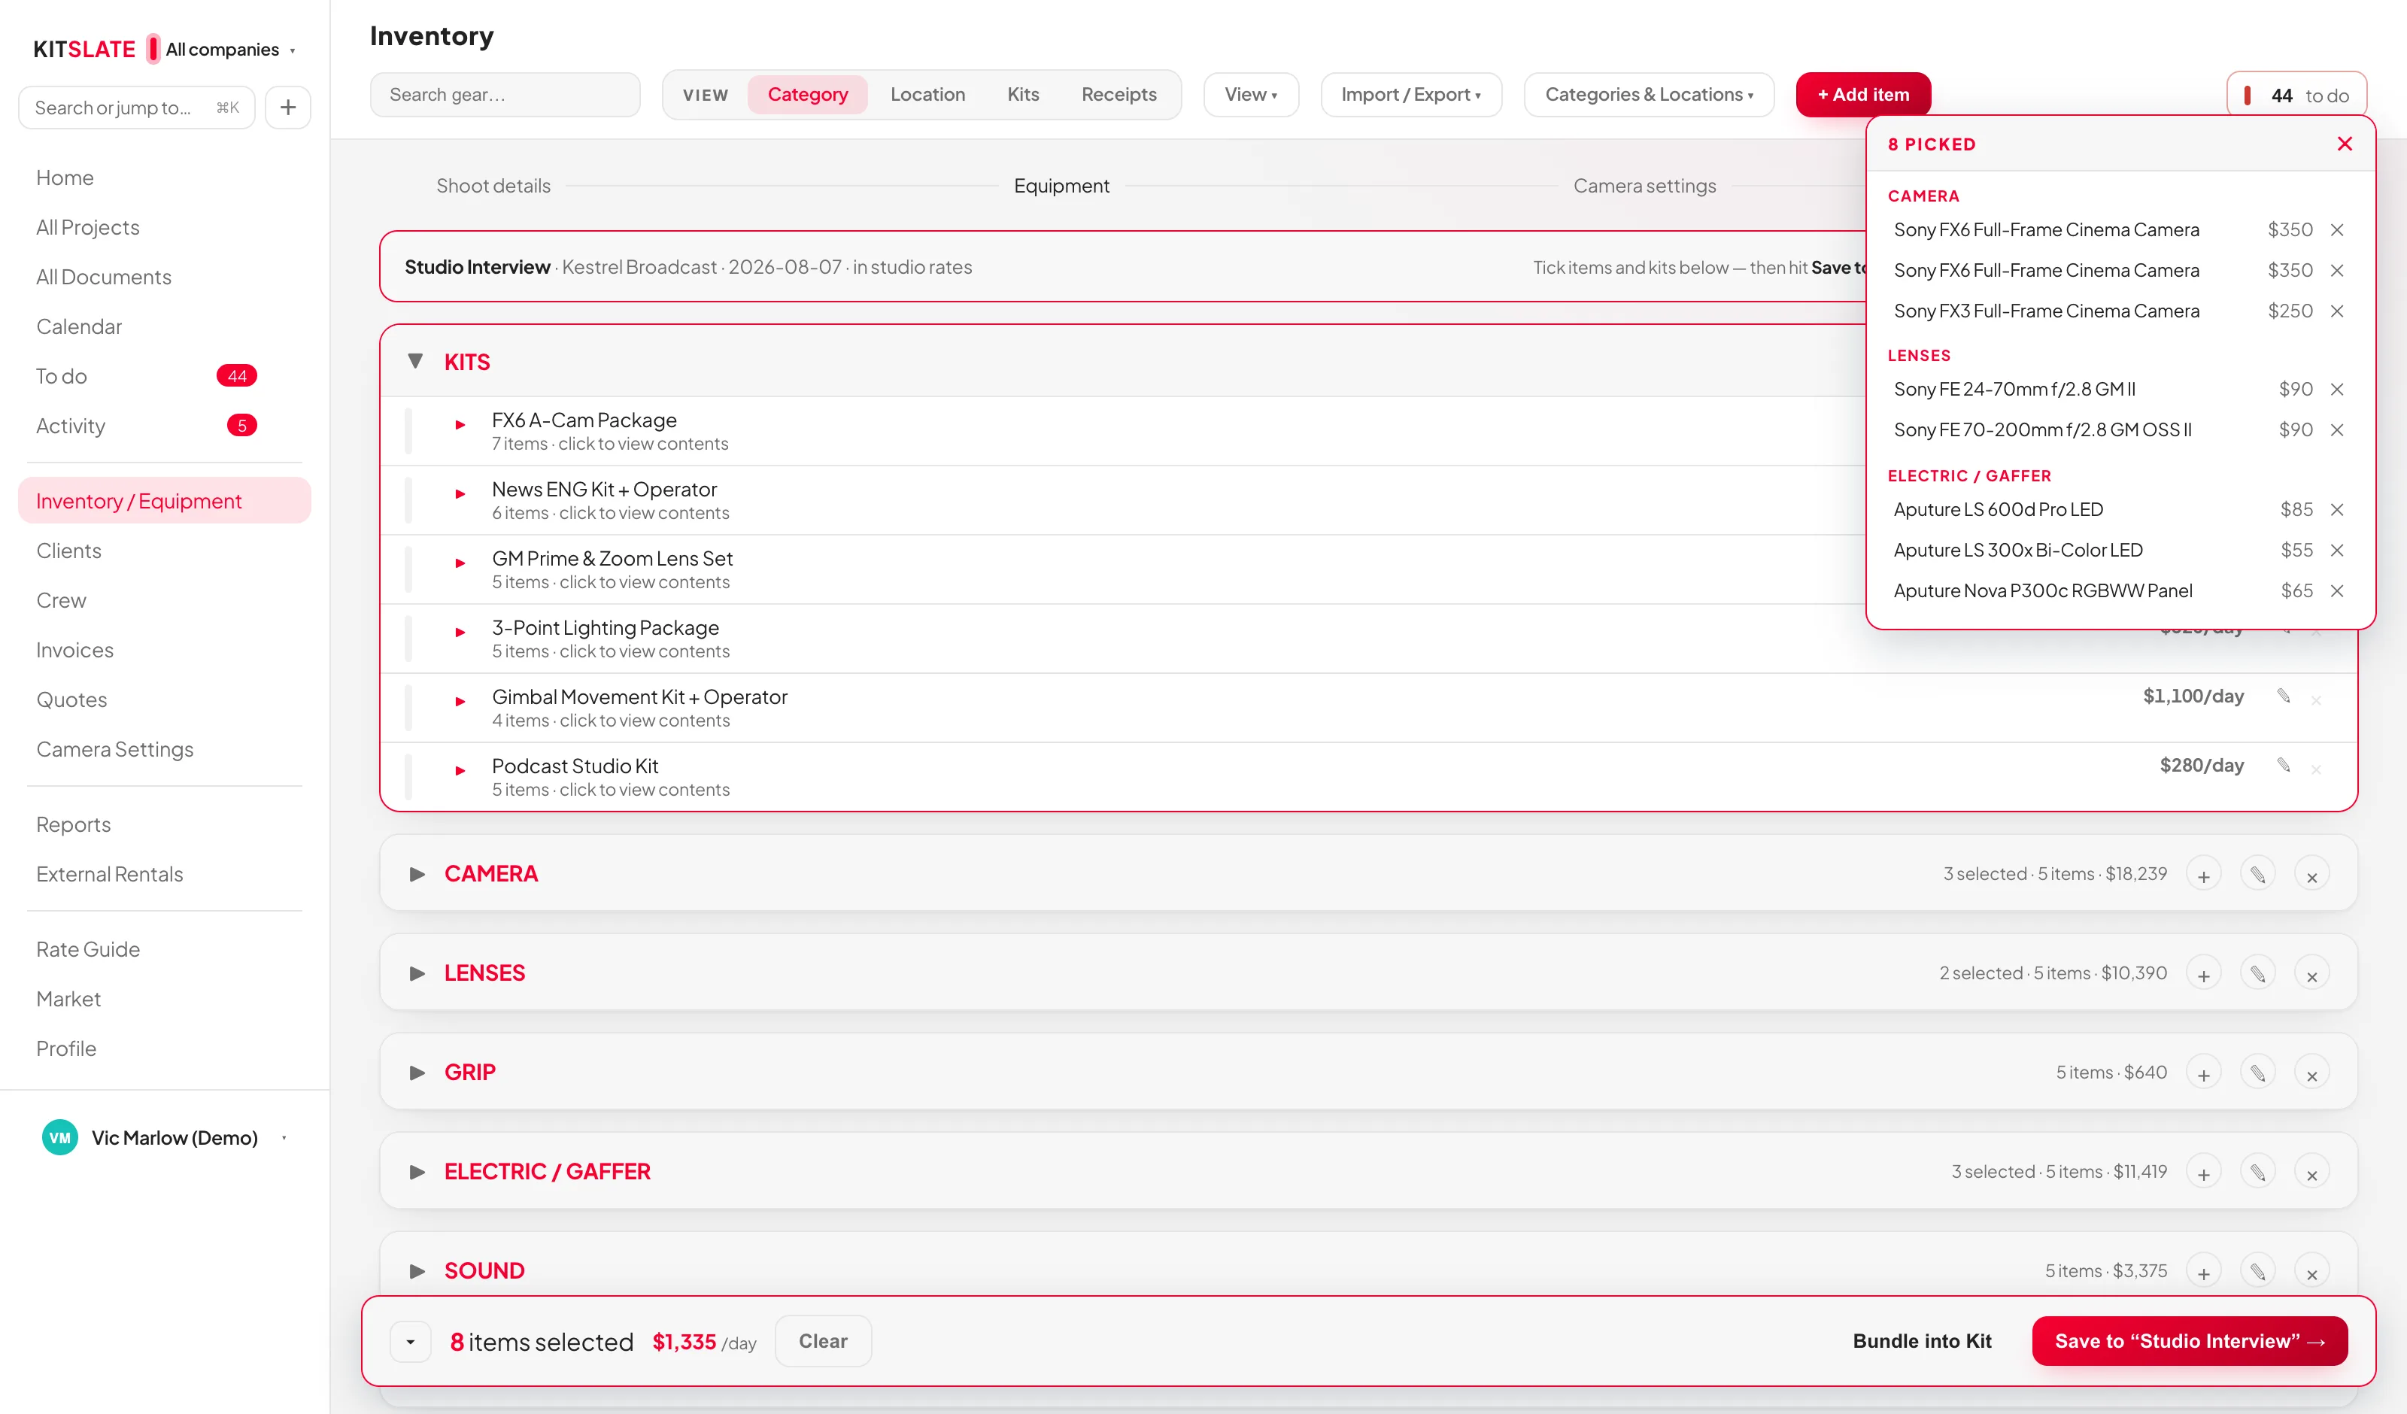Tick the GM Prime & Zoom Lens Set selection bar

tap(408, 569)
